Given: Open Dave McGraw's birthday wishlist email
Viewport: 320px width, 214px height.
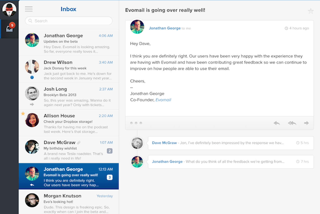Looking at the screenshot, I should (69, 150).
